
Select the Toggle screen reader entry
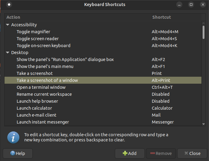38,39
